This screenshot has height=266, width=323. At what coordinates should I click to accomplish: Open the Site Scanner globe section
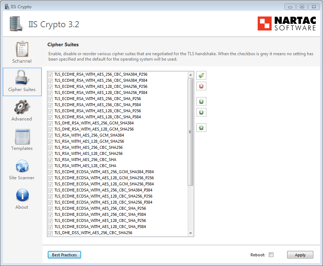[x=22, y=170]
